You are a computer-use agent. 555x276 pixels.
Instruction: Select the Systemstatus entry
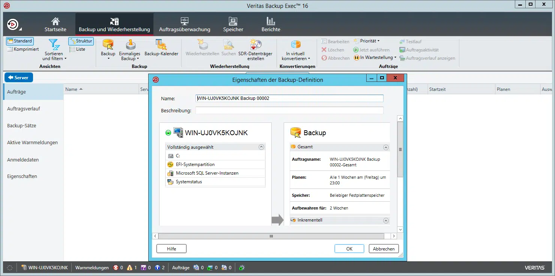click(x=215, y=182)
